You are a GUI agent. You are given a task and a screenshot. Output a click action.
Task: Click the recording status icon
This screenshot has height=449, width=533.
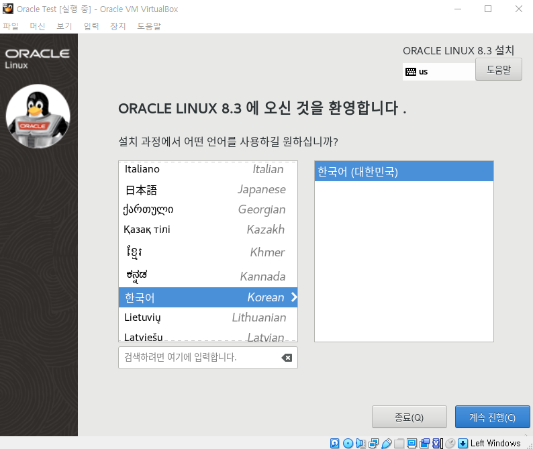click(x=424, y=443)
